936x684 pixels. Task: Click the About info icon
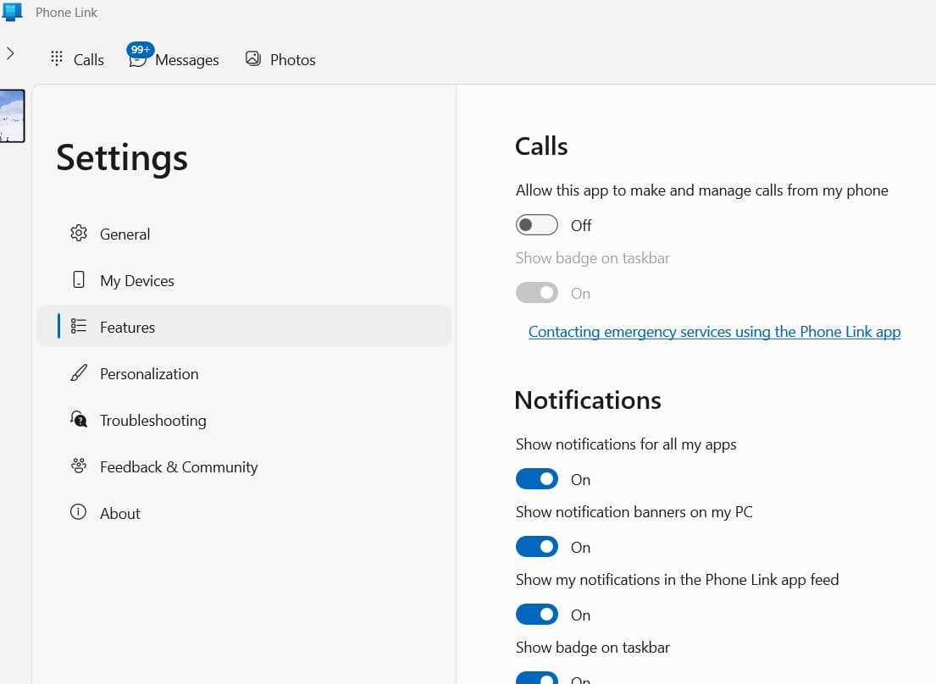79,513
